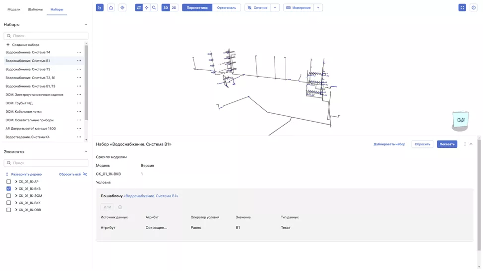Click the target focus icon in the toolbar

pos(122,8)
